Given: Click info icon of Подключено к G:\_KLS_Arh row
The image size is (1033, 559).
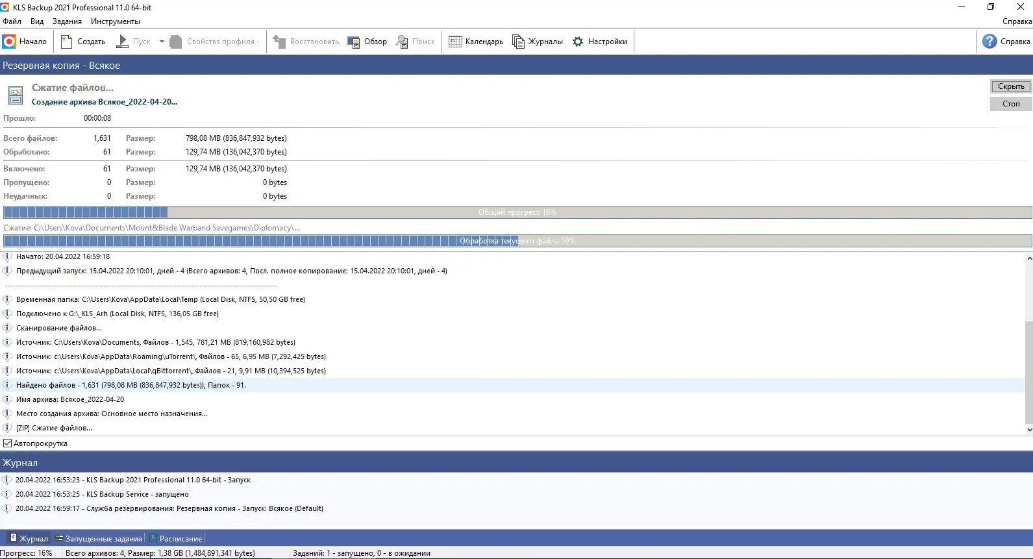Looking at the screenshot, I should (7, 314).
